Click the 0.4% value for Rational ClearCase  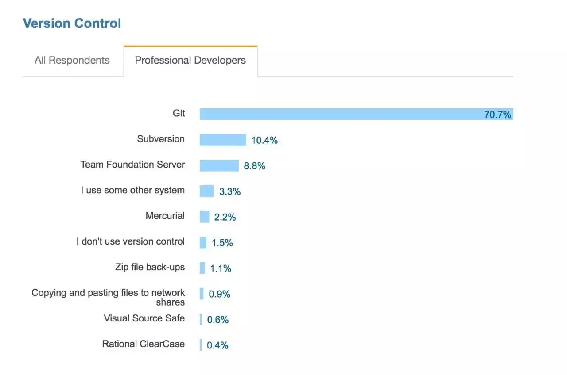[217, 346]
